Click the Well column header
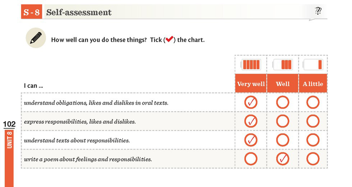 click(x=283, y=83)
